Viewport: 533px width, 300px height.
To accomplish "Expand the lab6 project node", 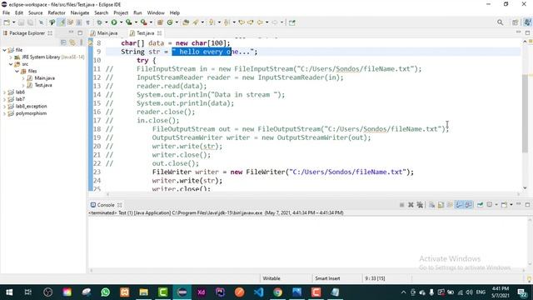I will tap(4, 92).
